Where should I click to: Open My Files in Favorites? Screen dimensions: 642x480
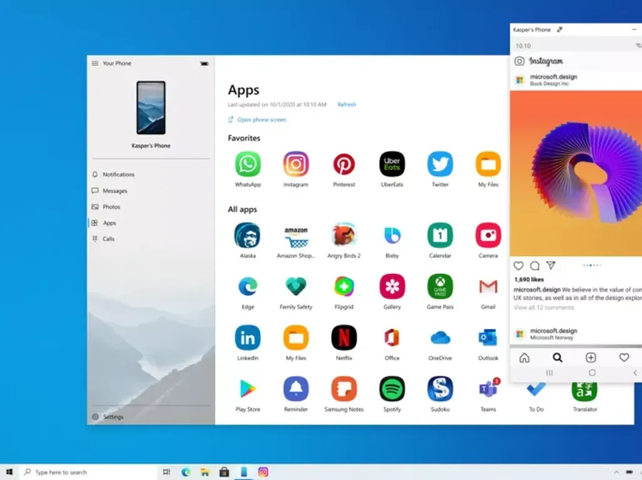(x=488, y=164)
